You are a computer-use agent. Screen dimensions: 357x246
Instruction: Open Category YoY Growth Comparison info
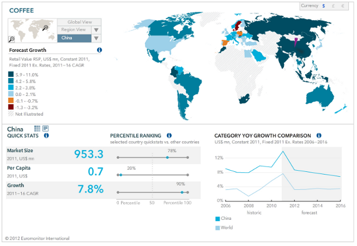319,136
